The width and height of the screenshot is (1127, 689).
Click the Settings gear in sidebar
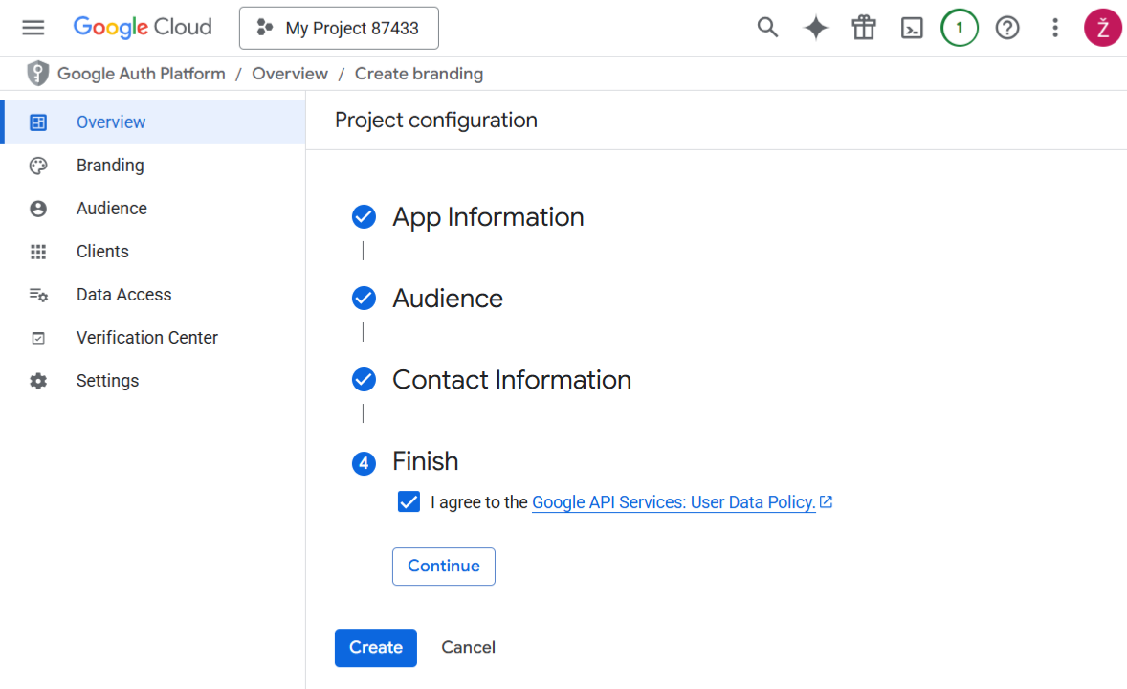pyautogui.click(x=37, y=380)
